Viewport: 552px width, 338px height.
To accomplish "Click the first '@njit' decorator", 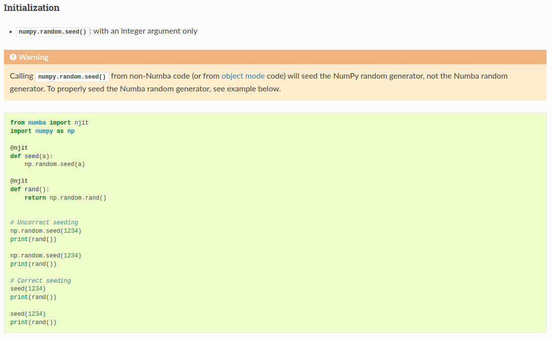I will point(19,148).
